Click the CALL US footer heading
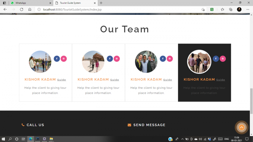Image resolution: width=253 pixels, height=142 pixels. coord(35,125)
